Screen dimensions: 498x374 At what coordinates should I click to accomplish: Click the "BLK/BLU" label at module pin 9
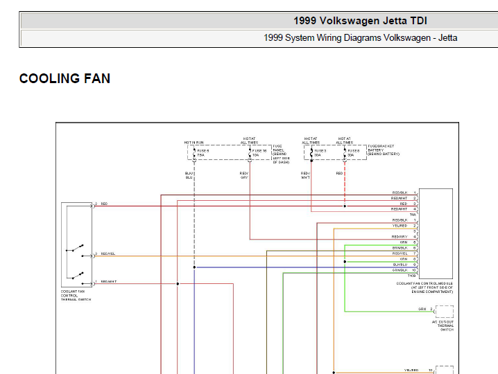400,265
